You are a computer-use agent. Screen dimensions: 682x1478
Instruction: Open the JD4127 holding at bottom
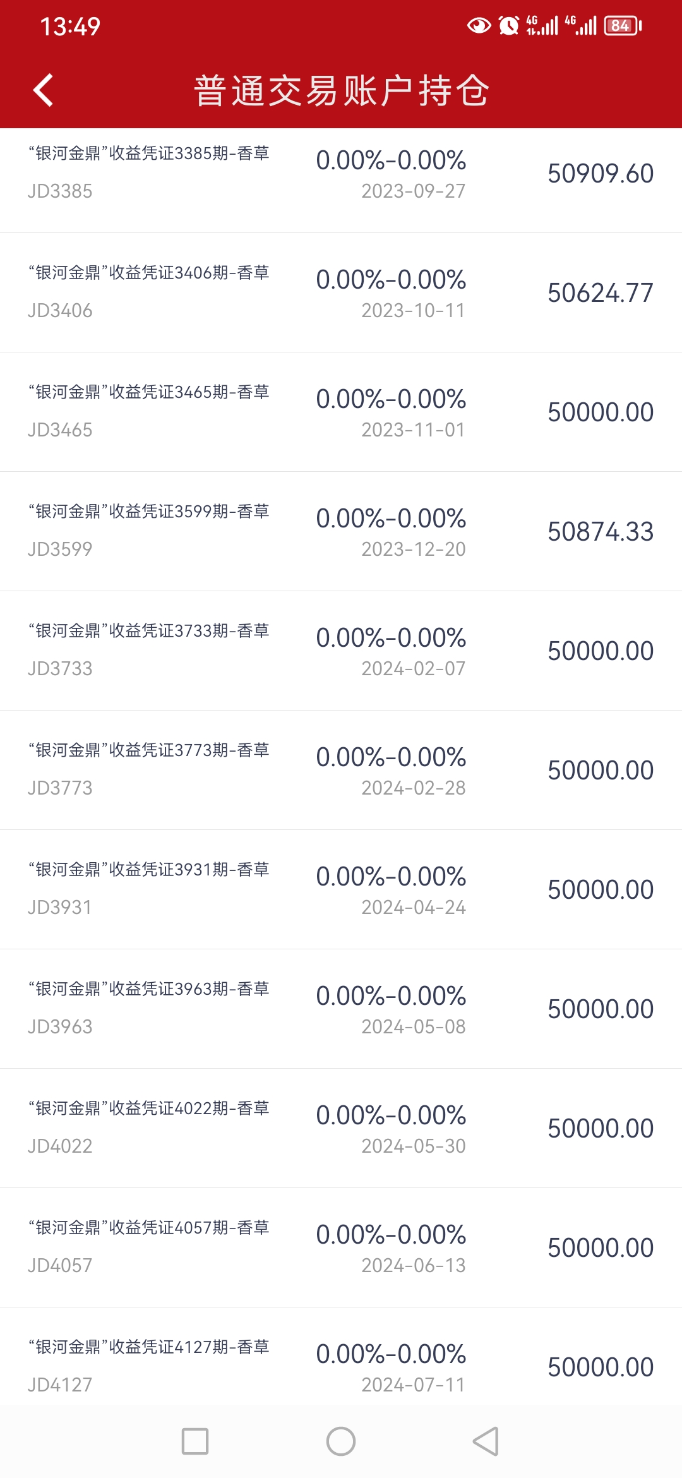(149, 1364)
